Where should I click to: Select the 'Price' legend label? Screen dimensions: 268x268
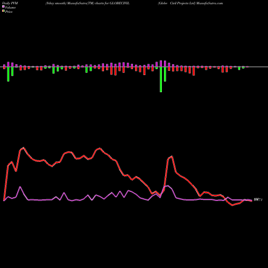9,12
